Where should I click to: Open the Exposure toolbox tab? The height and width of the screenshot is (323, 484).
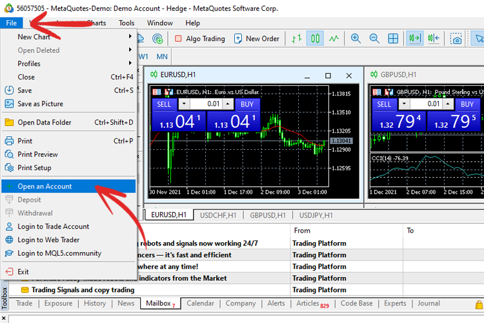58,303
